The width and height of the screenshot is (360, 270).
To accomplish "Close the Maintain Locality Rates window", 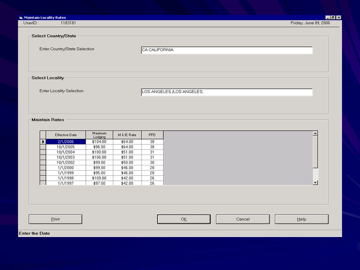I will [x=339, y=18].
